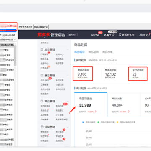Select the 商品明细 tab

[94, 52]
